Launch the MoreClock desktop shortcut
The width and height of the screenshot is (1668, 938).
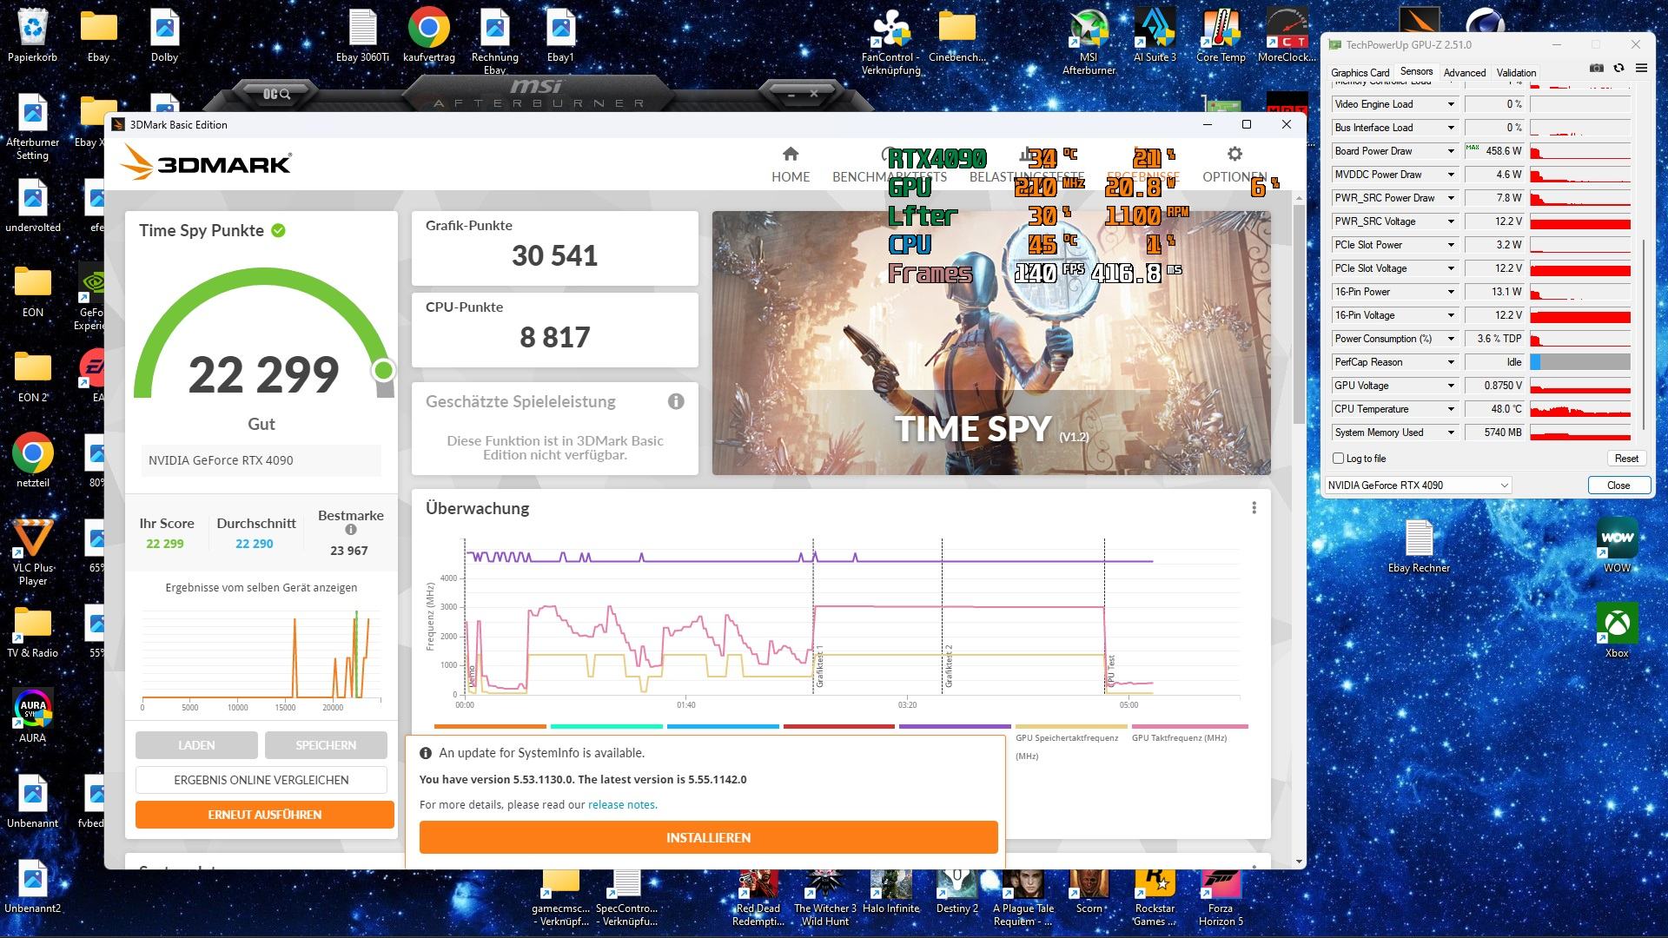point(1287,35)
